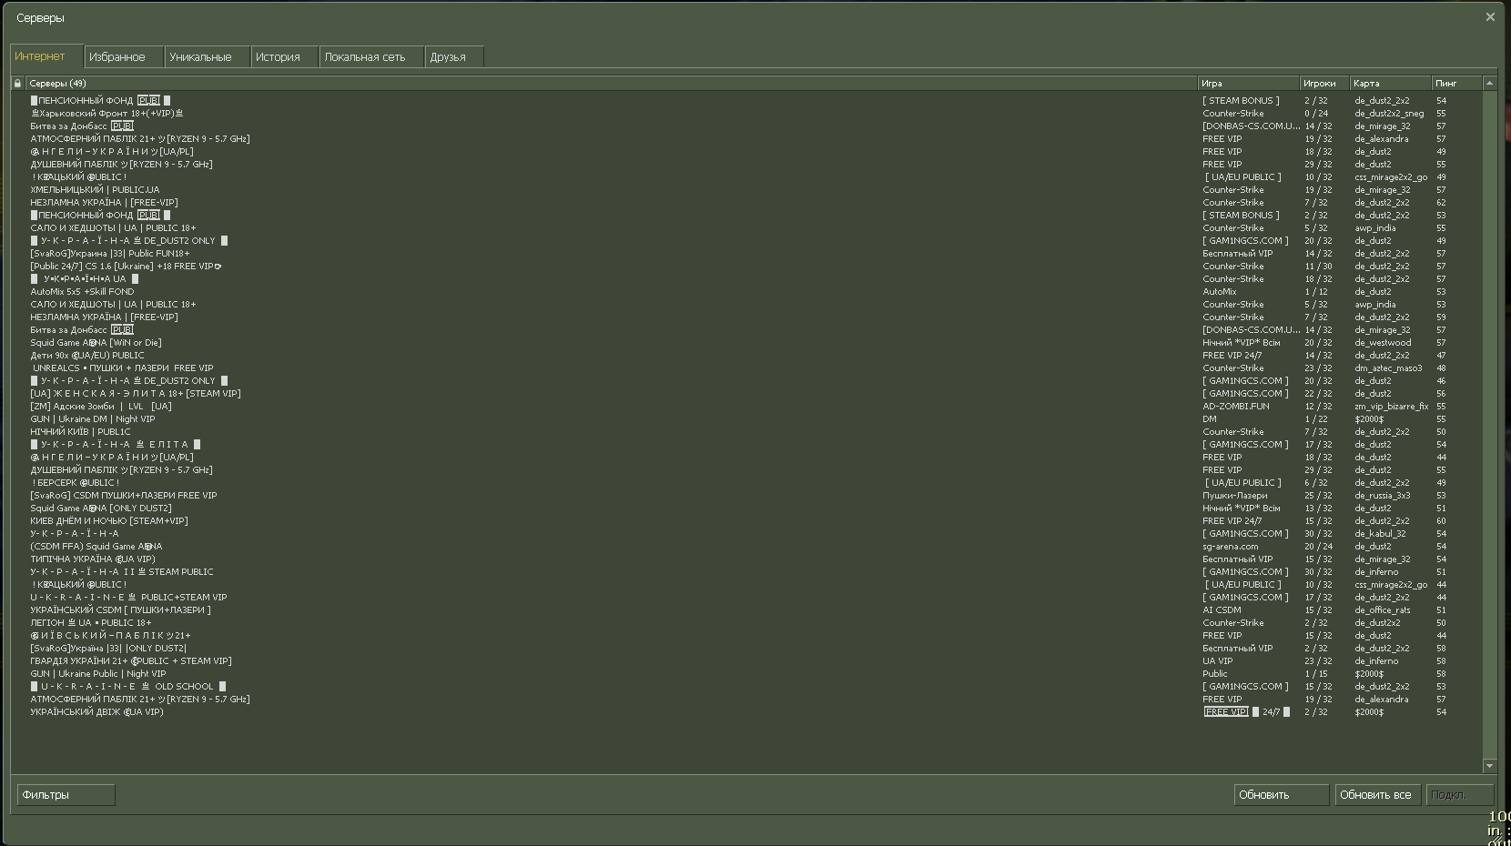This screenshot has height=846, width=1511.
Task: Close the Серверы window with the X
Action: [x=1490, y=17]
